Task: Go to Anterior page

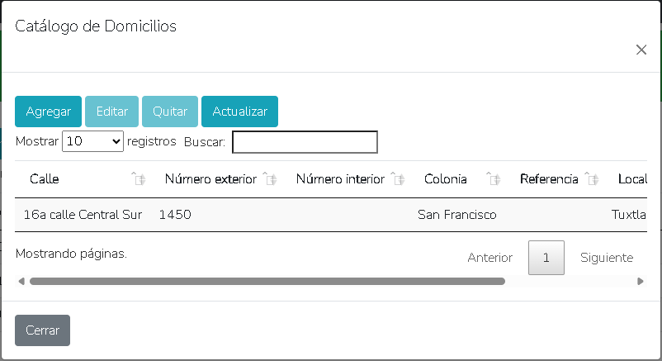Action: click(489, 258)
